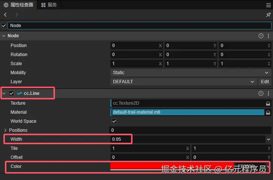
Task: Collapse the cc.Line component section
Action: tap(4, 93)
